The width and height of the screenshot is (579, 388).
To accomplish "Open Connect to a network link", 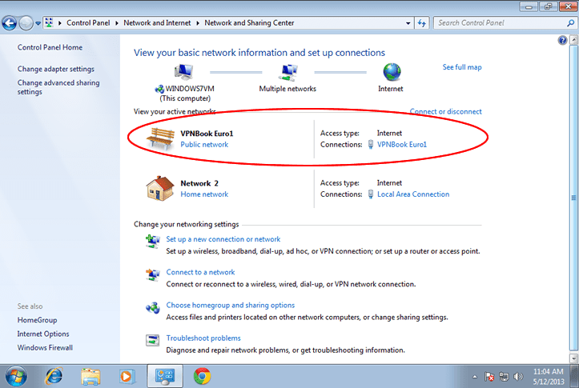I will pos(200,272).
